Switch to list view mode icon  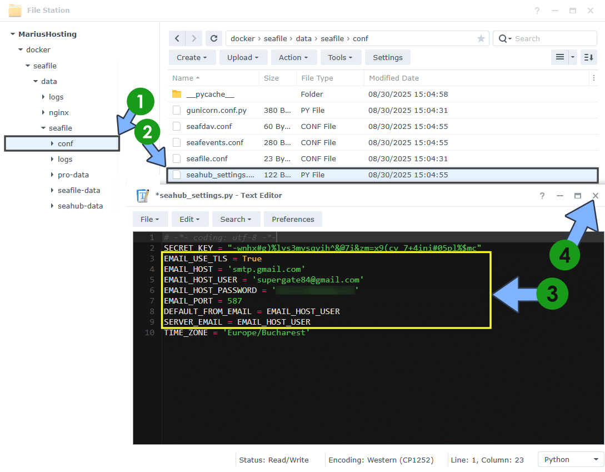pyautogui.click(x=560, y=57)
